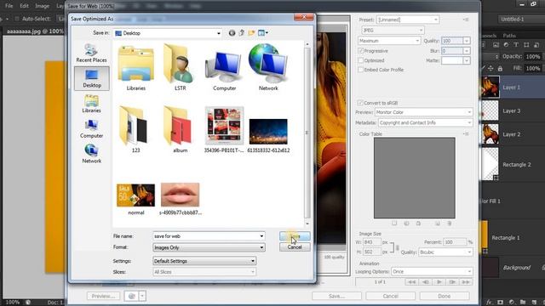Open the Quality value slider arrow

click(x=467, y=41)
